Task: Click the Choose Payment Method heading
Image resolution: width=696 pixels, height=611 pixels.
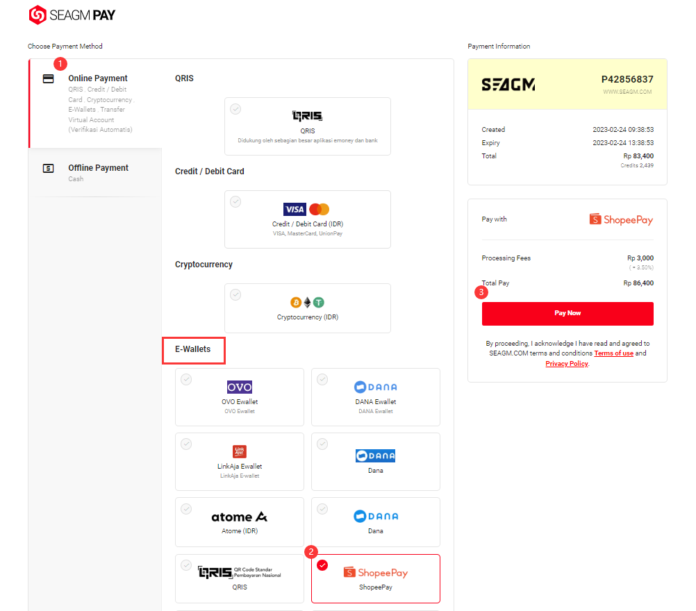Action: 65,46
